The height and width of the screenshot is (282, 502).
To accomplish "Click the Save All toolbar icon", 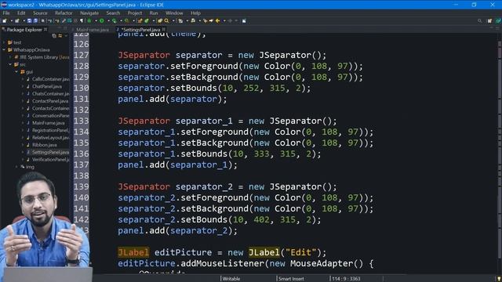I will pyautogui.click(x=35, y=21).
